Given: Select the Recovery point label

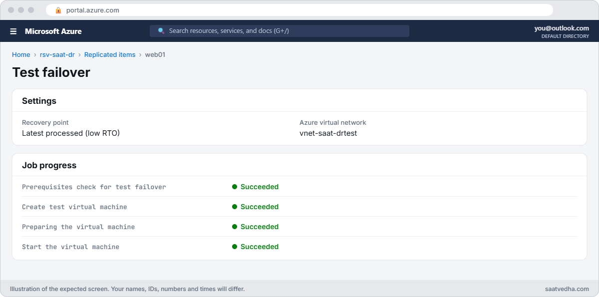Looking at the screenshot, I should click(45, 122).
